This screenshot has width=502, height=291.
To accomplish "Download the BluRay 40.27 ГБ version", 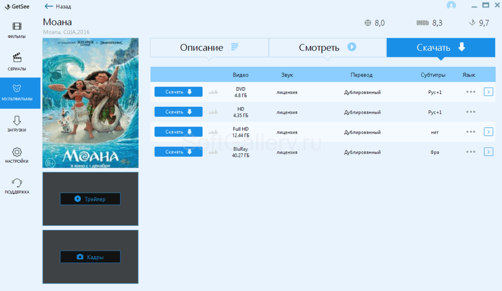I will 178,152.
